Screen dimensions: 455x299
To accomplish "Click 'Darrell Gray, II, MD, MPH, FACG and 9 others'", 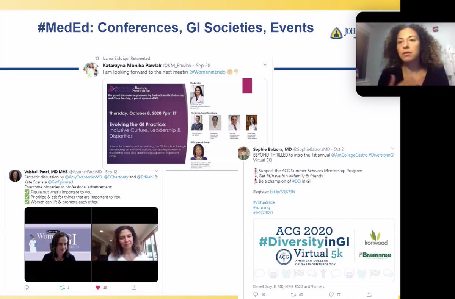I will [x=289, y=286].
